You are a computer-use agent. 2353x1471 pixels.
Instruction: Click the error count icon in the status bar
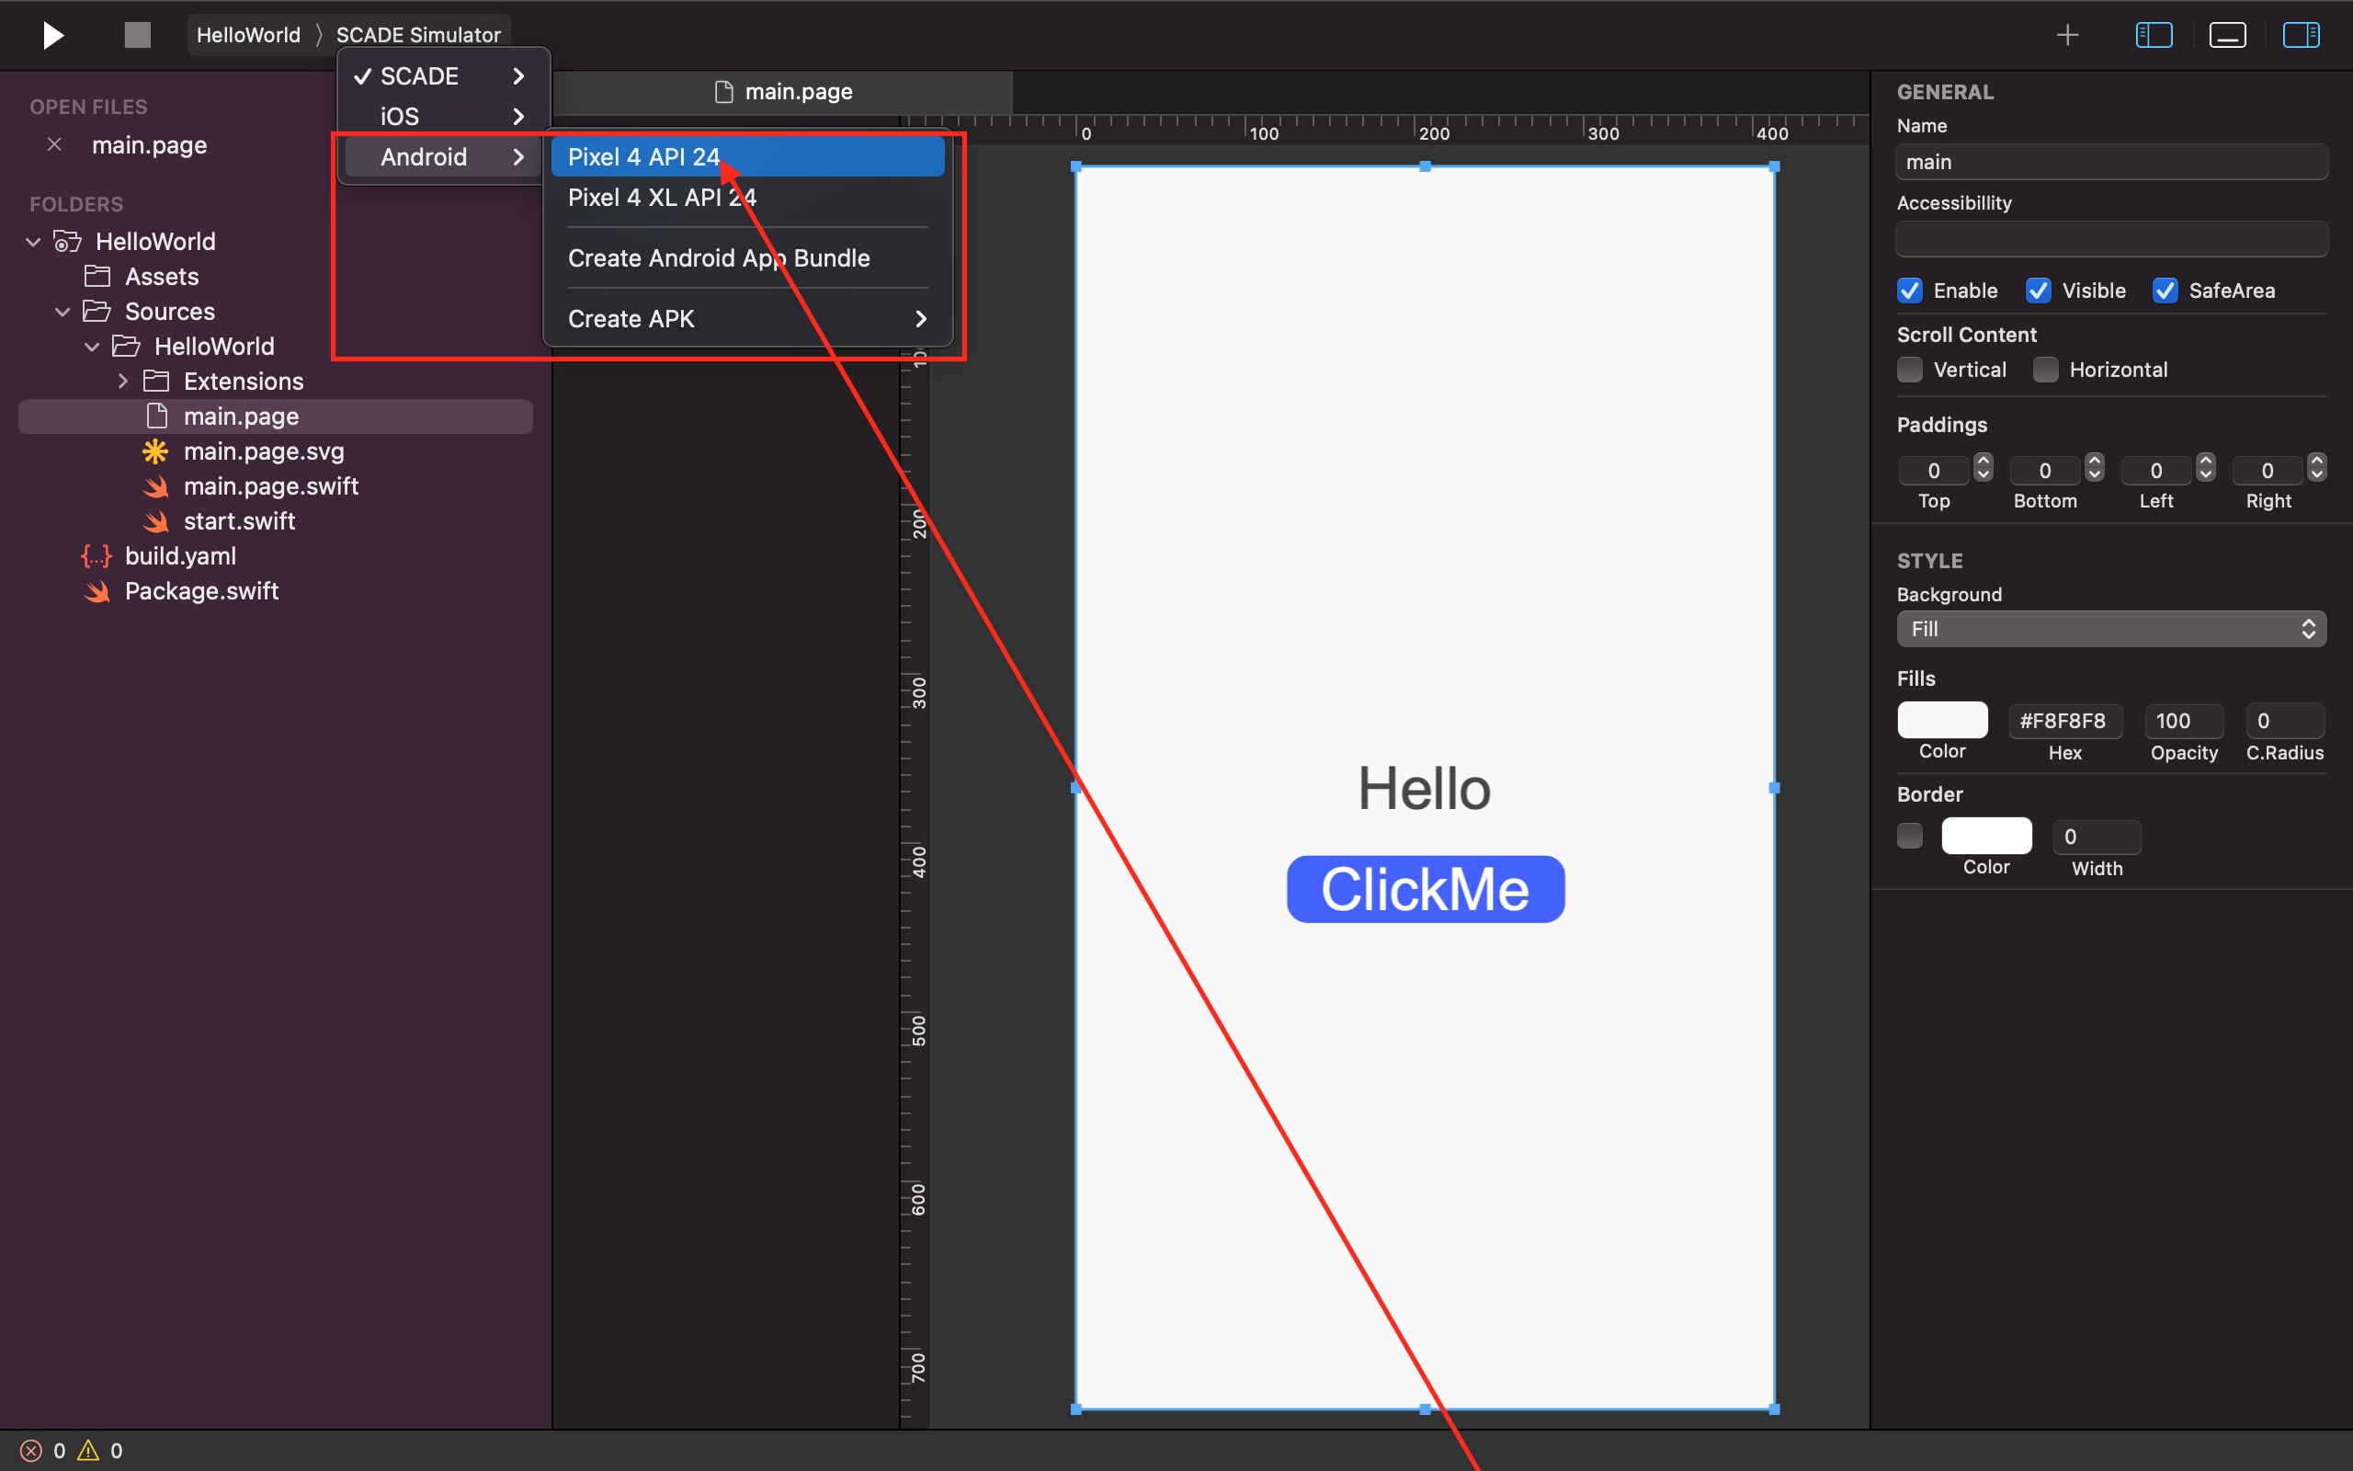[x=31, y=1451]
